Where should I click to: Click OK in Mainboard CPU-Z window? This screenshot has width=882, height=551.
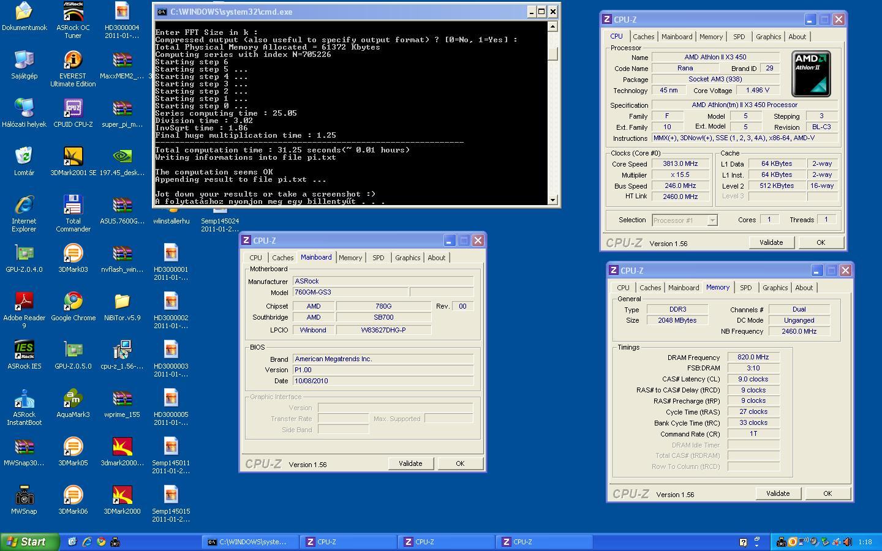(x=460, y=463)
